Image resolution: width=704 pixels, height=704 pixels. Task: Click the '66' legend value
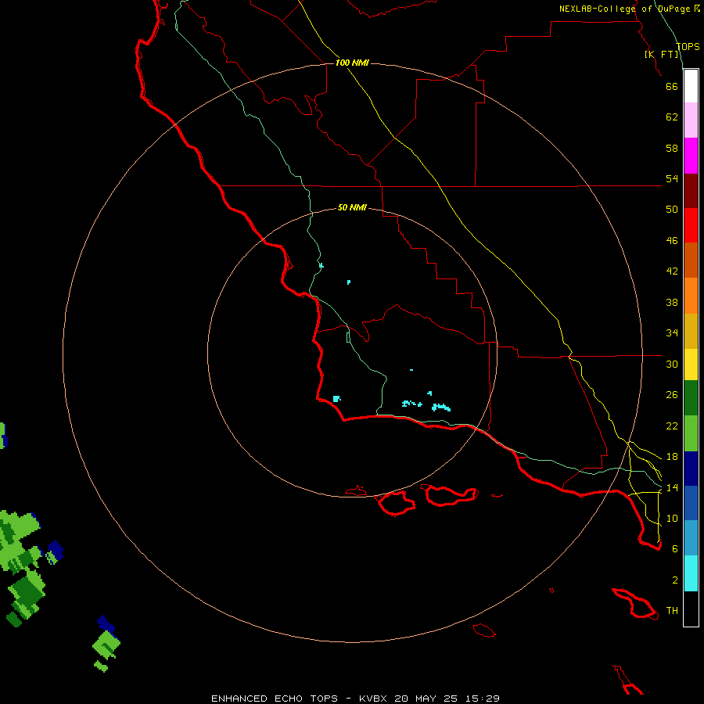pyautogui.click(x=672, y=86)
